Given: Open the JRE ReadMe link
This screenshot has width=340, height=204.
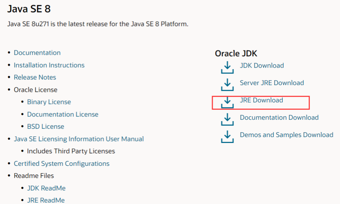Looking at the screenshot, I should [x=46, y=200].
